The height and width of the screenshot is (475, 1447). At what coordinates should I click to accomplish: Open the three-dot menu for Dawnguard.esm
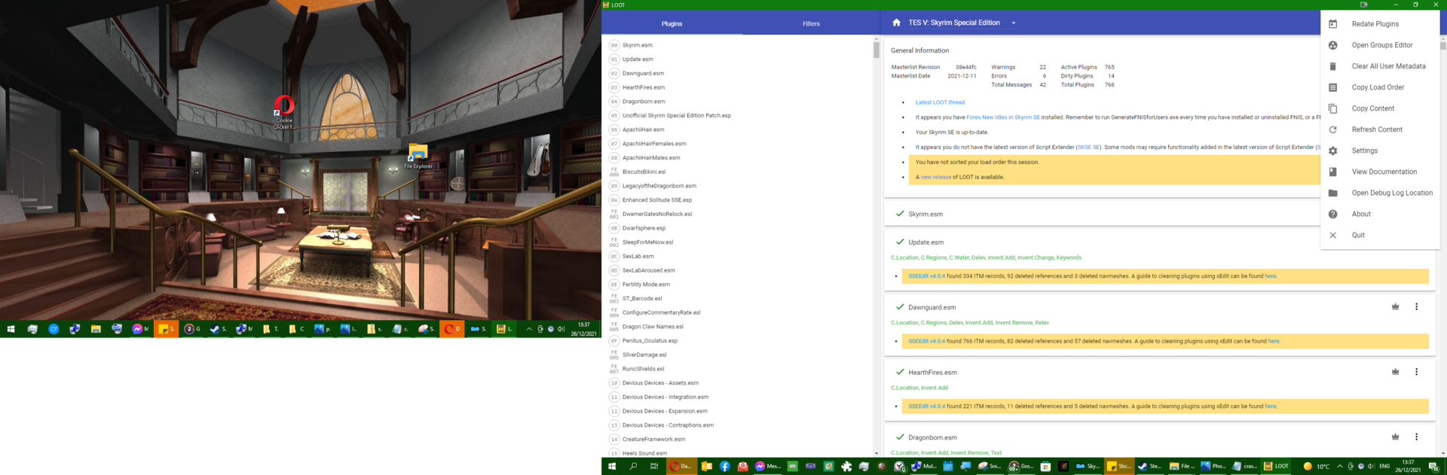1416,307
